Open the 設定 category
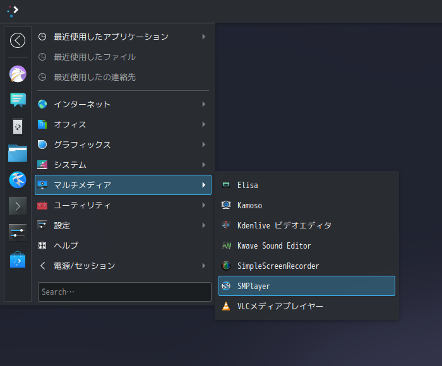442x366 pixels. (123, 225)
